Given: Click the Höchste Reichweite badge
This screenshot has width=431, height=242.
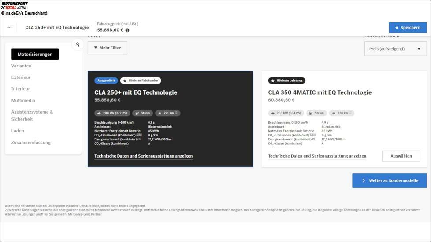Looking at the screenshot, I should 141,81.
